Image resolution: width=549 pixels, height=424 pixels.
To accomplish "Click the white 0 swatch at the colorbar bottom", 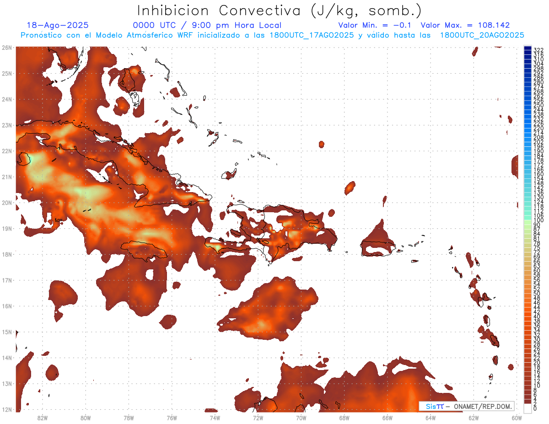I will coord(527,408).
